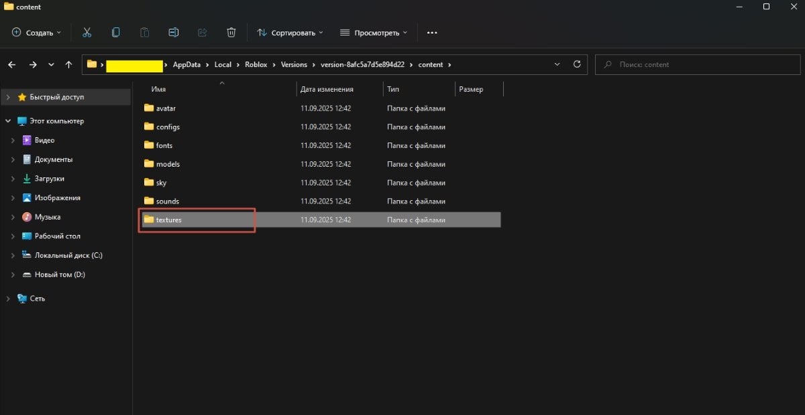
Task: Click the Rename icon in toolbar
Action: point(174,32)
